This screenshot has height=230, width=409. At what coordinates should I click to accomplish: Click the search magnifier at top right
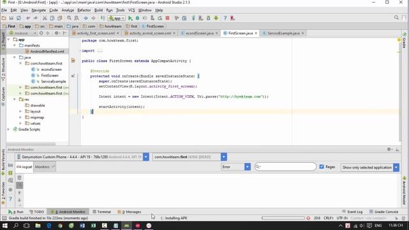pos(396,18)
